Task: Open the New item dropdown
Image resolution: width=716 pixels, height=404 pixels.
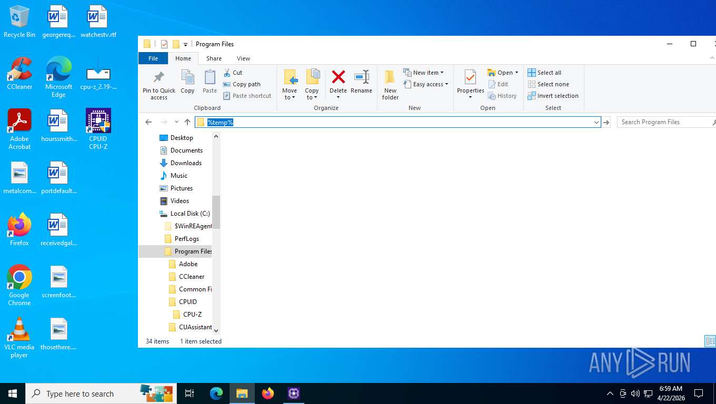Action: 424,73
